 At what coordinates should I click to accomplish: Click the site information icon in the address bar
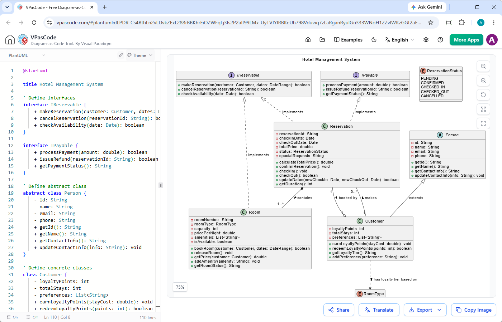pos(49,23)
